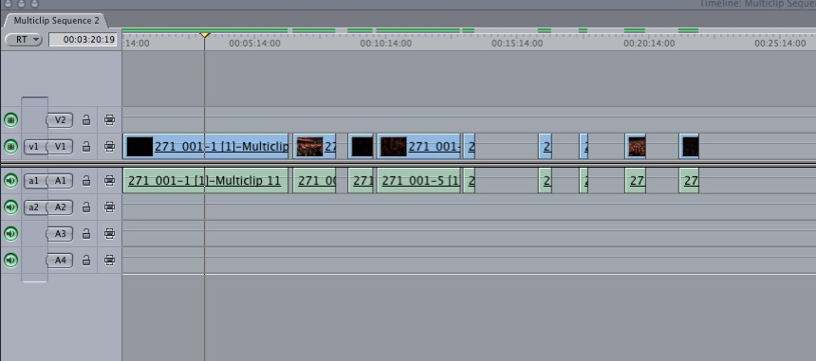
Task: Disconnect the a2 source control
Action: point(34,208)
